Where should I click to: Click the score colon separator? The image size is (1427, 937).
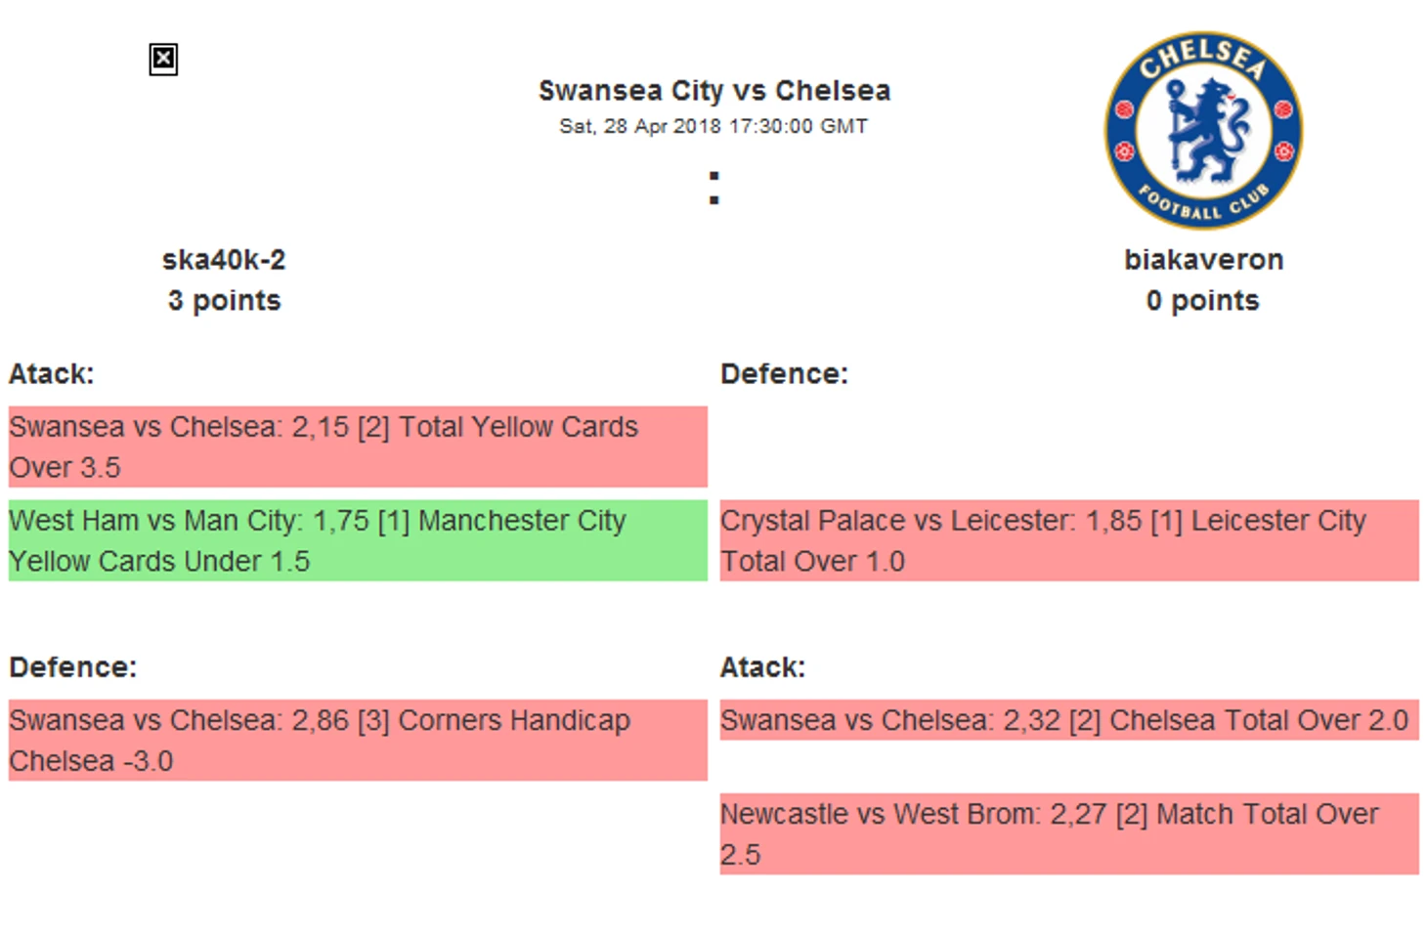[x=714, y=188]
